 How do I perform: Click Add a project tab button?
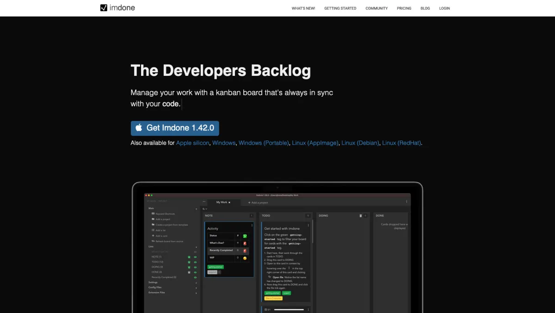[258, 203]
